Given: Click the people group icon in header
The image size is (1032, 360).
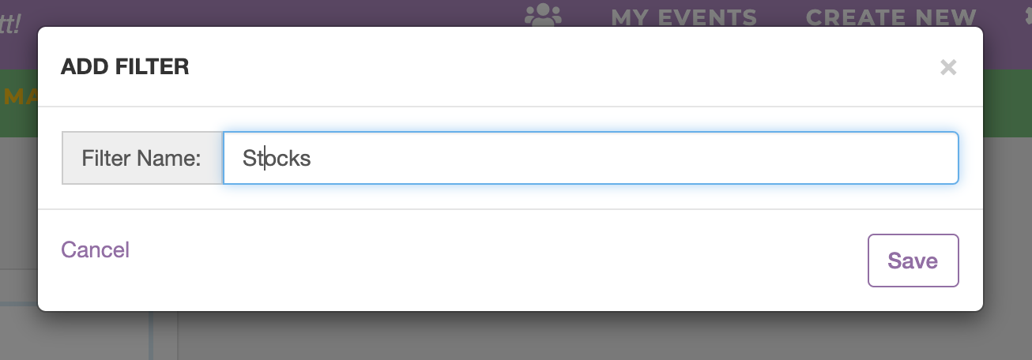Looking at the screenshot, I should (x=543, y=16).
